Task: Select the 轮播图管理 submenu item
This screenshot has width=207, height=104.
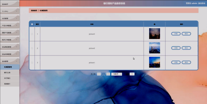Action: [x=10, y=67]
